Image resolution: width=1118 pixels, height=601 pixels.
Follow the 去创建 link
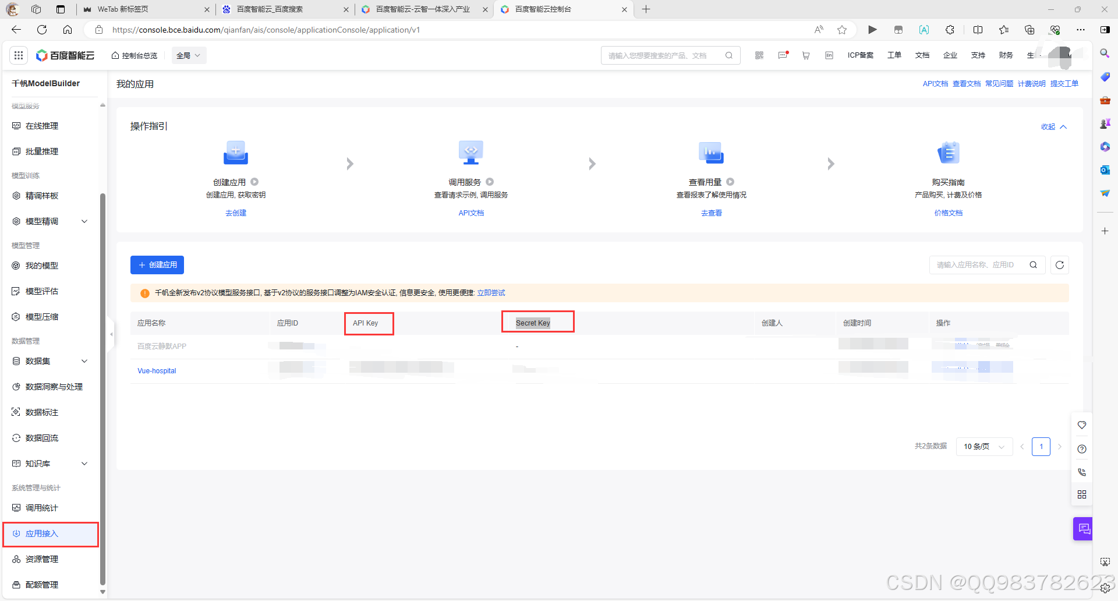click(236, 213)
